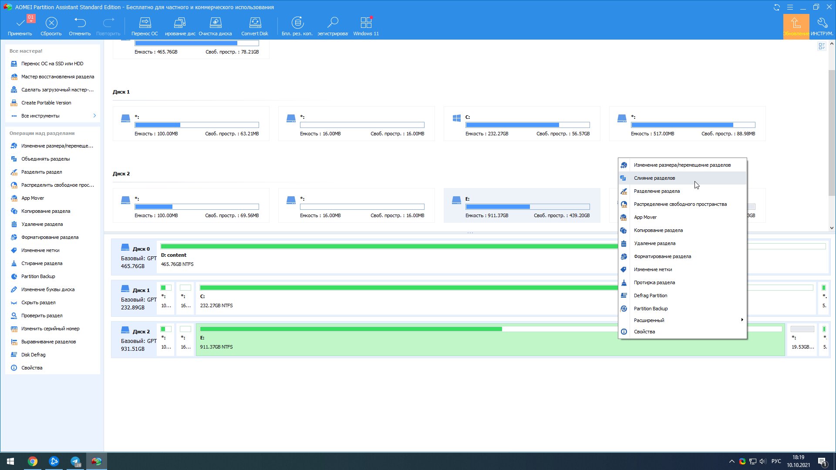Click the Сбросить discard icon
The image size is (836, 470).
[x=51, y=26]
